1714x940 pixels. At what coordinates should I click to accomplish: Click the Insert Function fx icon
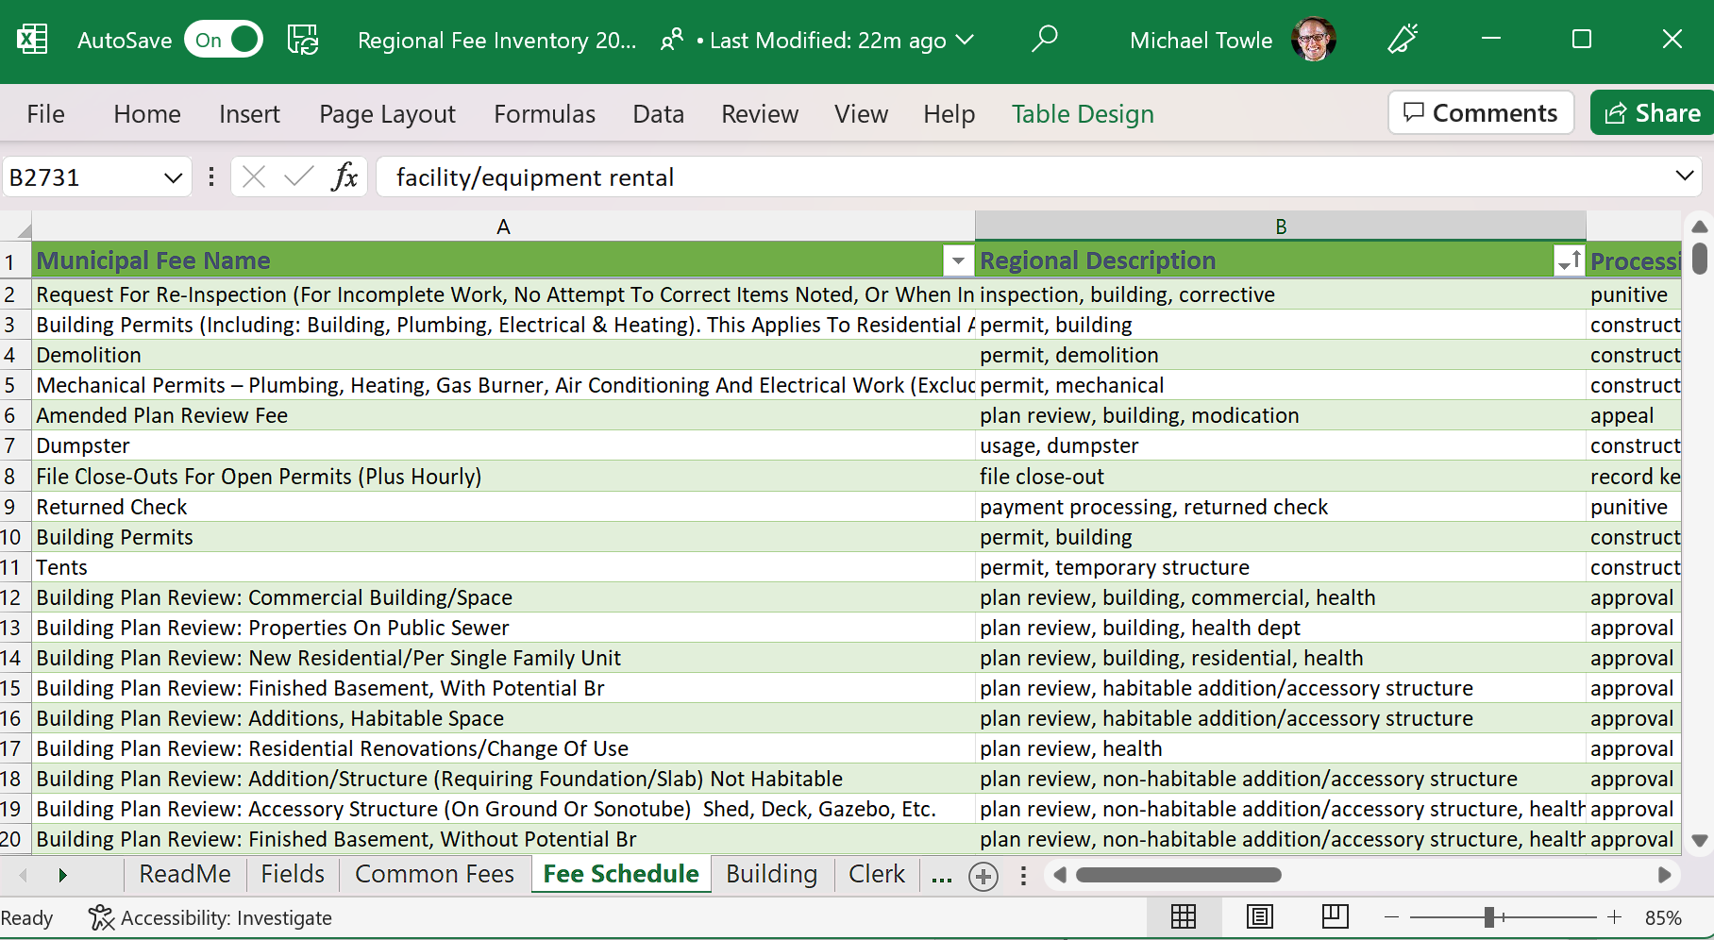344,177
